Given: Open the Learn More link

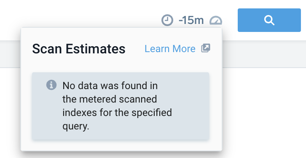Looking at the screenshot, I should 170,48.
